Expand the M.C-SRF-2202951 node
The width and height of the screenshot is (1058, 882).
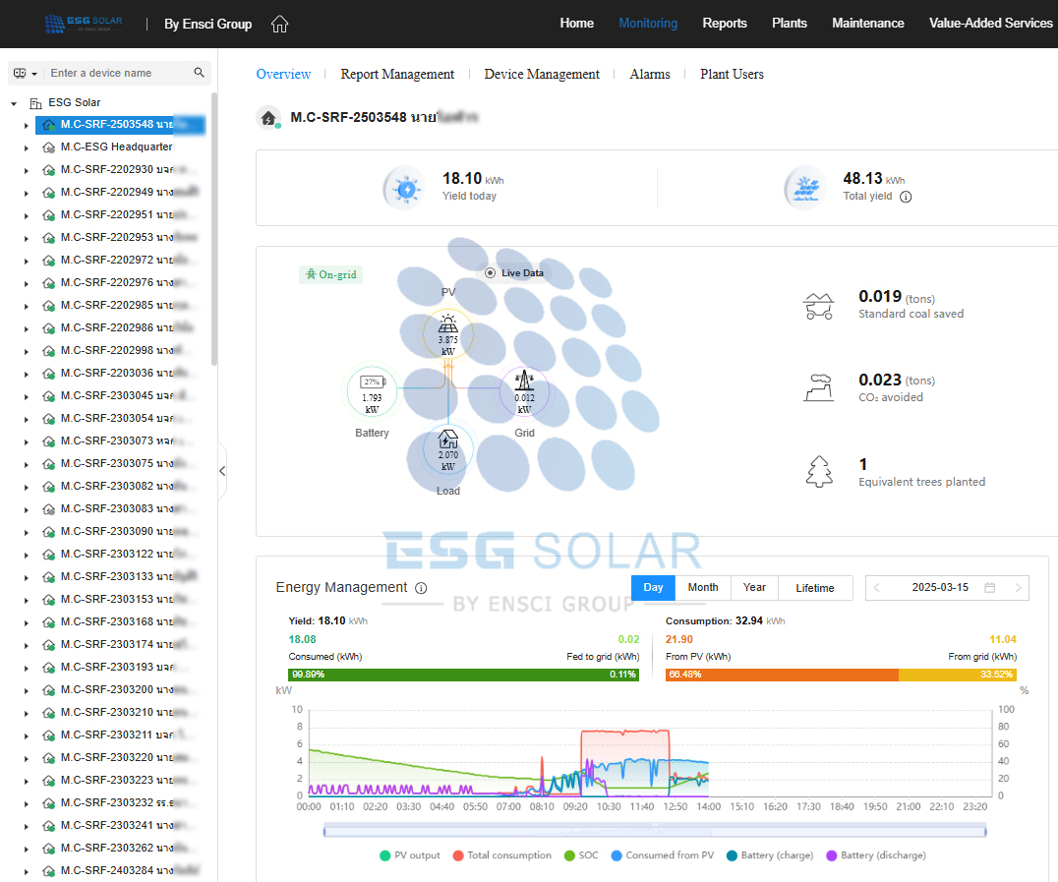(27, 216)
